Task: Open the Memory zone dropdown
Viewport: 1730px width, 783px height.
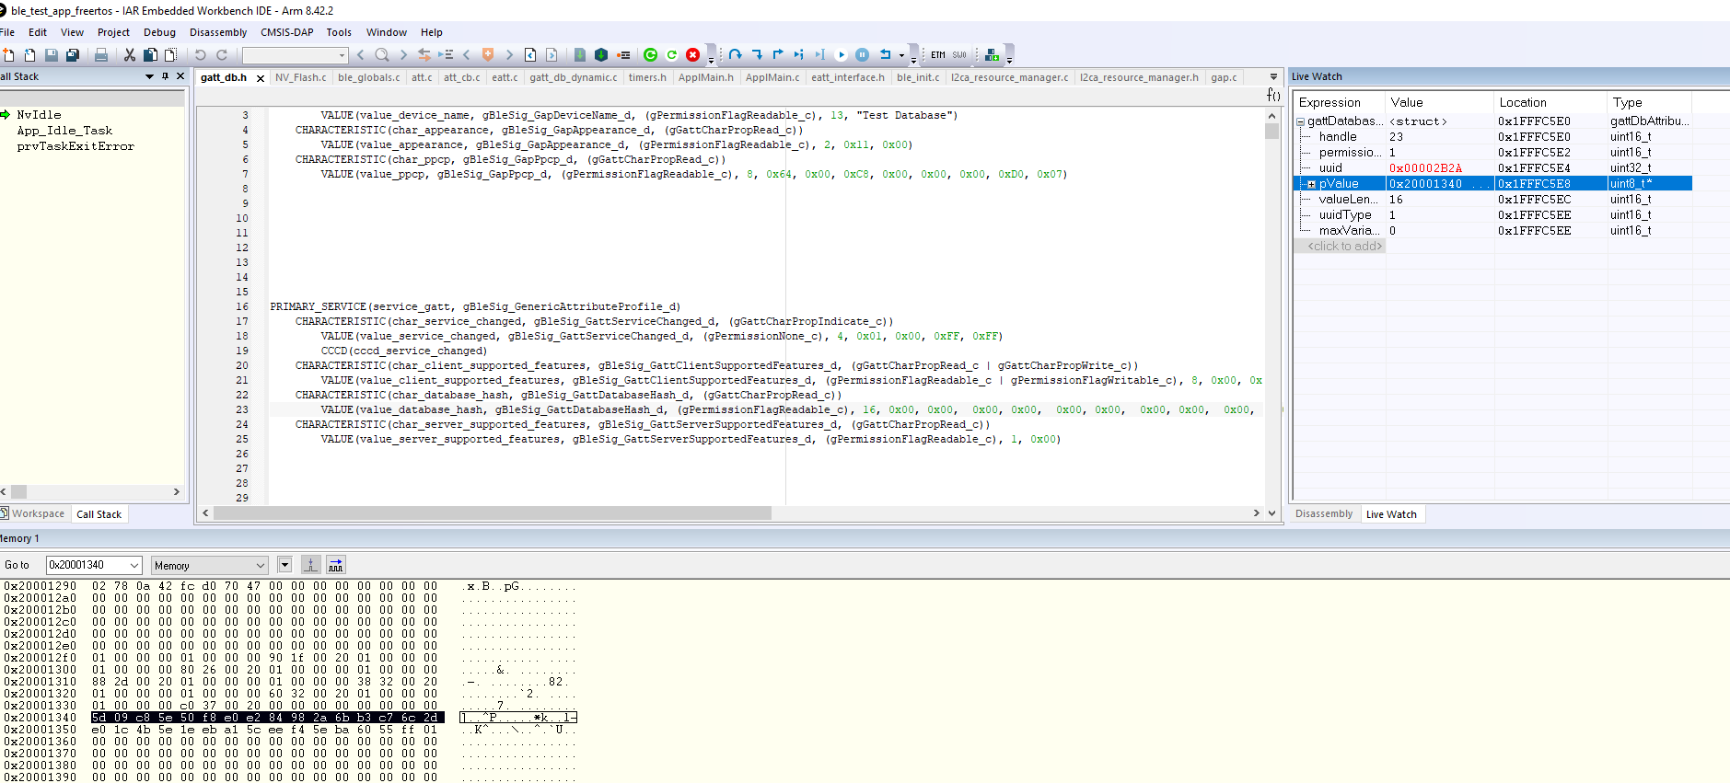Action: coord(210,565)
